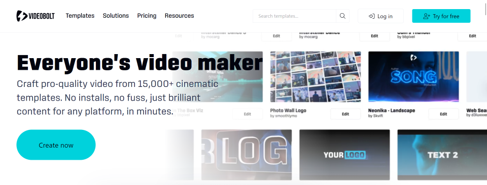
Task: Click the Log in button
Action: [x=380, y=16]
